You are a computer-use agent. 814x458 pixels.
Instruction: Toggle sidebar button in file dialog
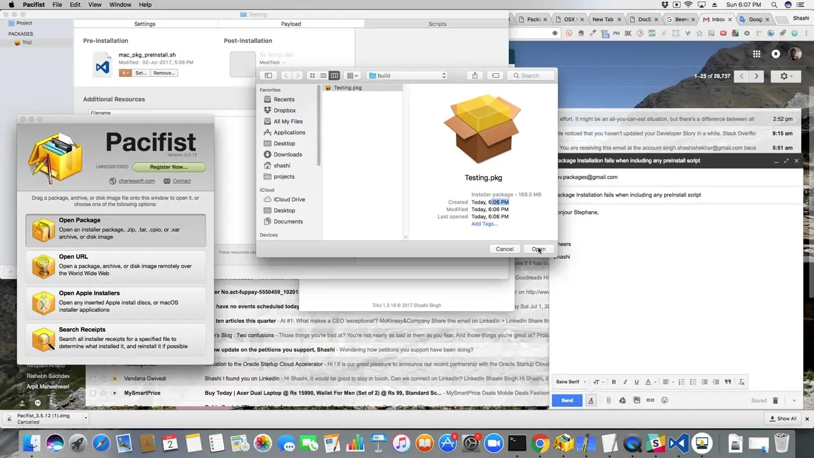point(268,76)
